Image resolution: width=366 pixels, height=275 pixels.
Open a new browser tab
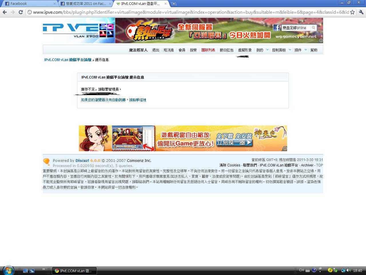174,4
